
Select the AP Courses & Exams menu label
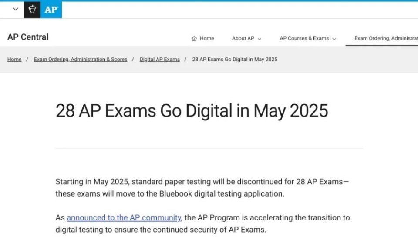(304, 38)
